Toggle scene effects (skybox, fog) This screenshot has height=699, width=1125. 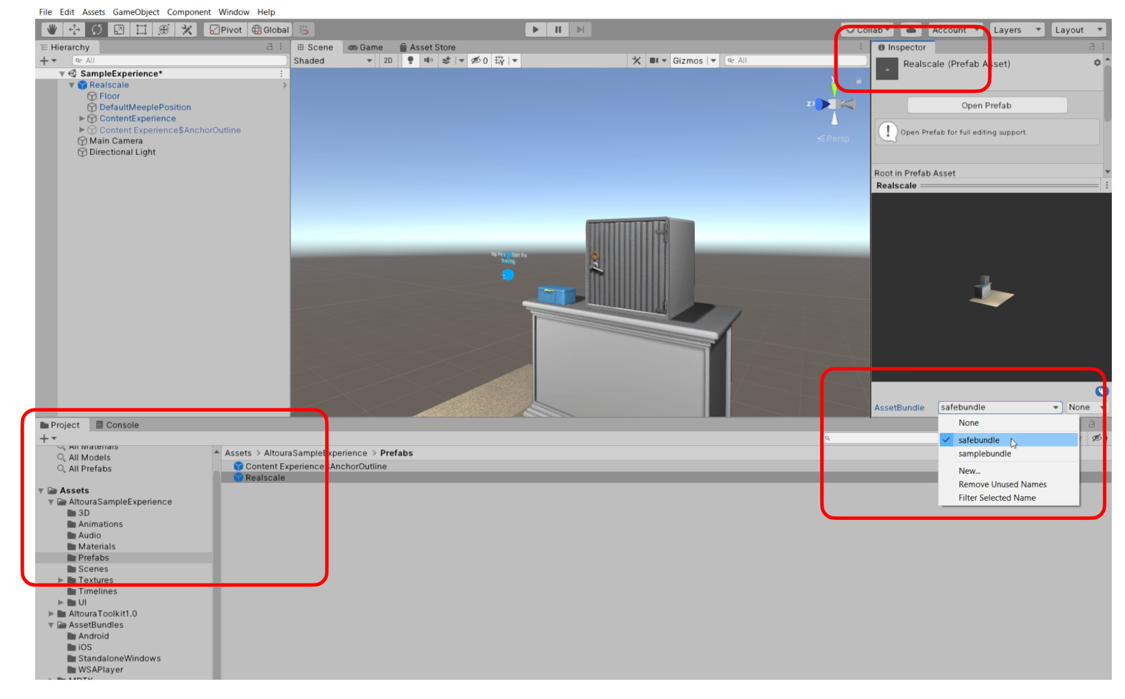447,60
